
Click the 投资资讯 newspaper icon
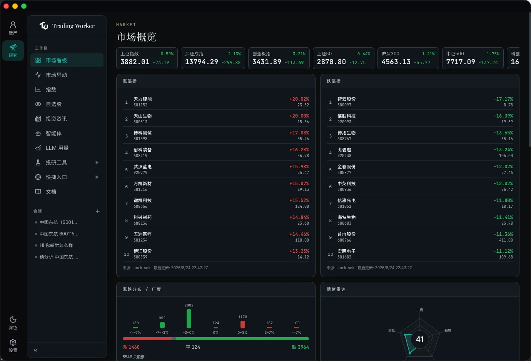coord(38,119)
